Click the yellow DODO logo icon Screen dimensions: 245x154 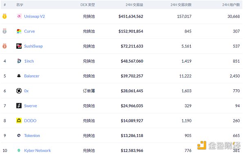pyautogui.click(x=19, y=121)
